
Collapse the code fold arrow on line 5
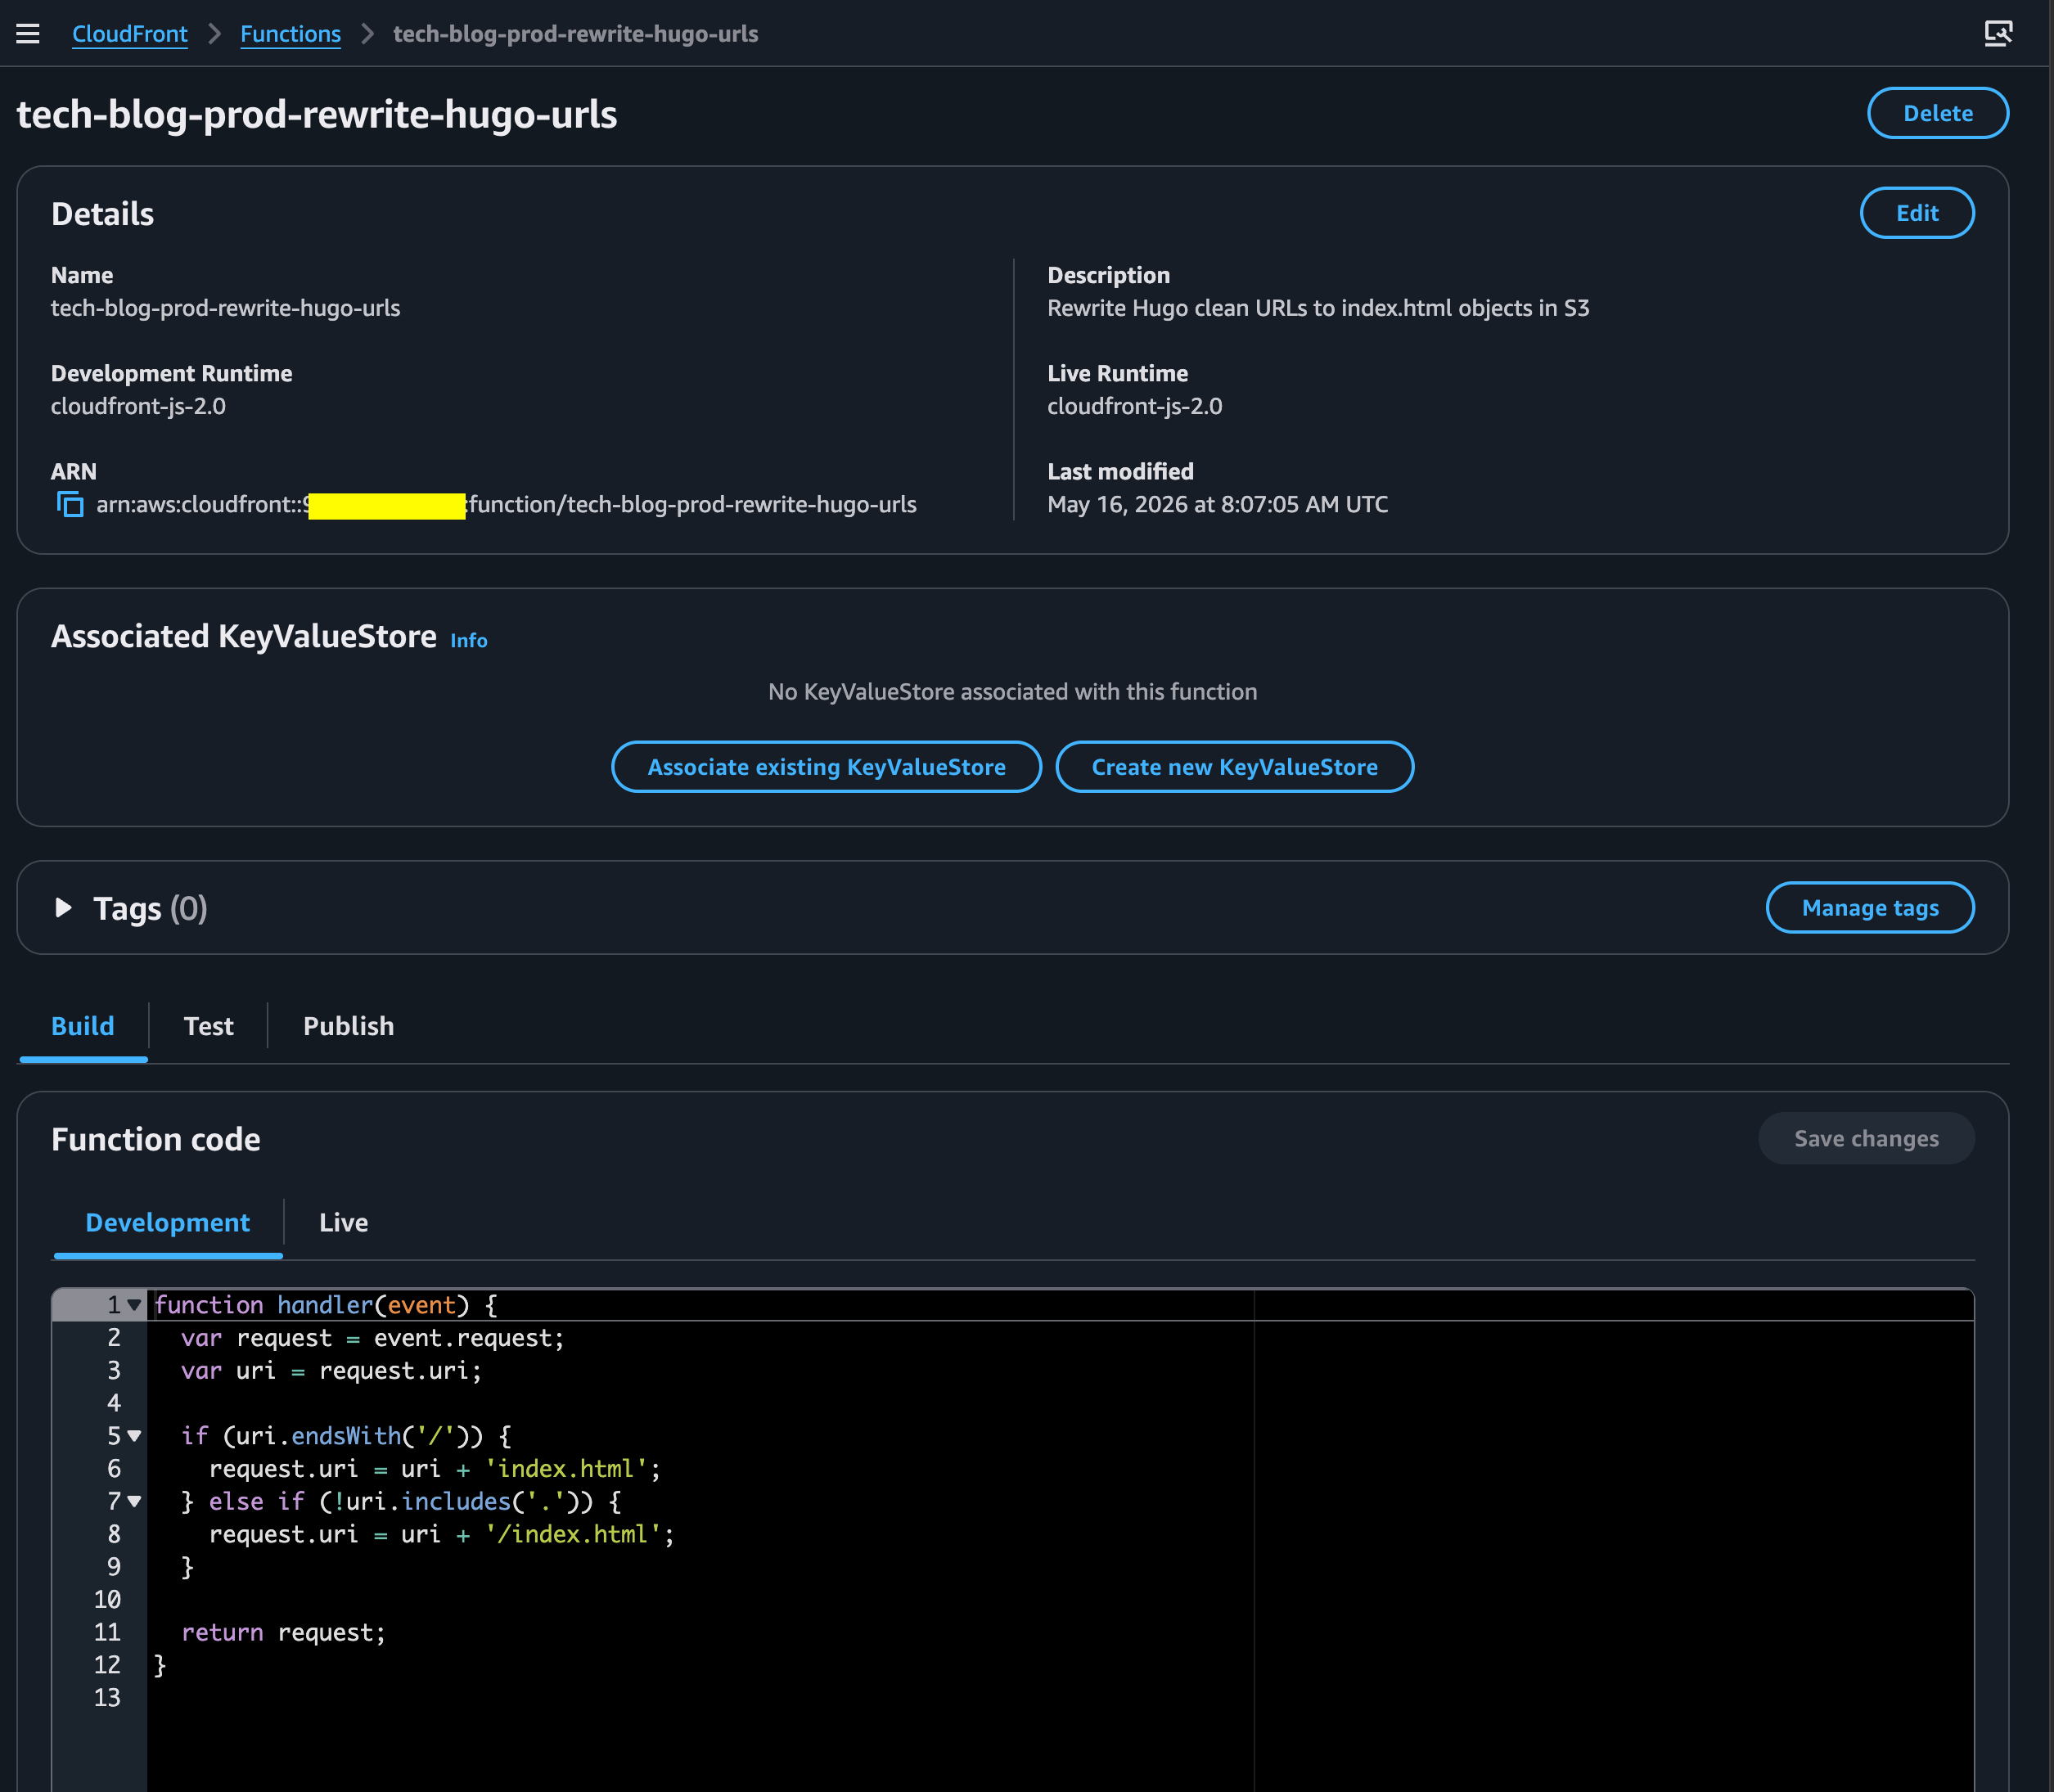point(134,1436)
